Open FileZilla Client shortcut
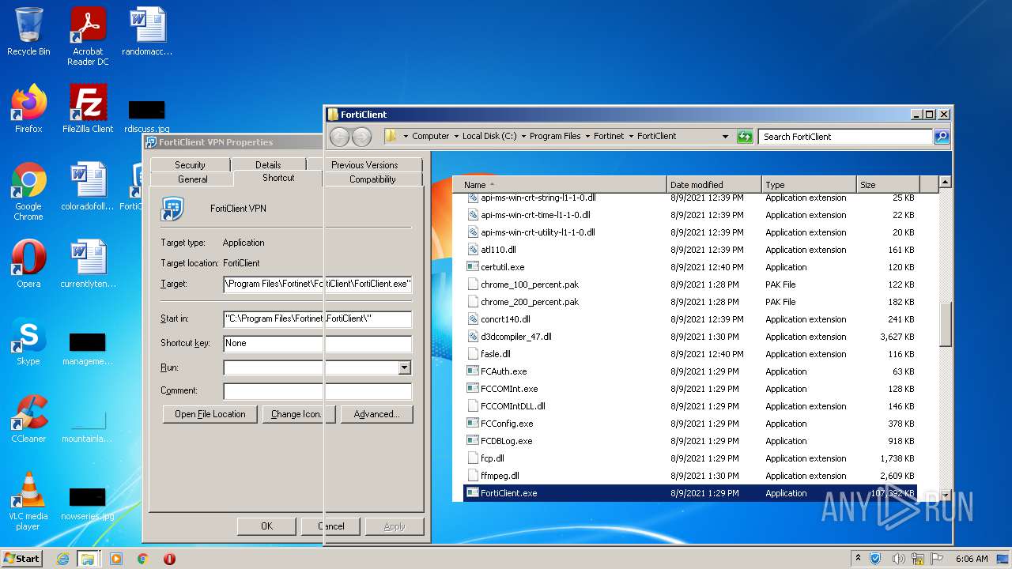This screenshot has height=569, width=1012. (88, 109)
